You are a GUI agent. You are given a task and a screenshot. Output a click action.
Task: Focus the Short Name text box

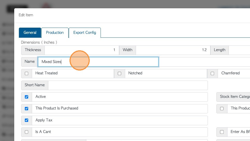pos(128,85)
